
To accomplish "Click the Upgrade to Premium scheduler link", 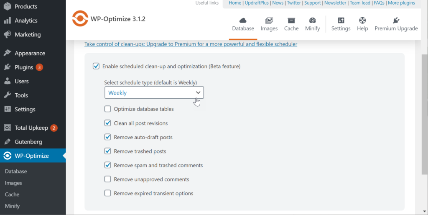I will (191, 44).
